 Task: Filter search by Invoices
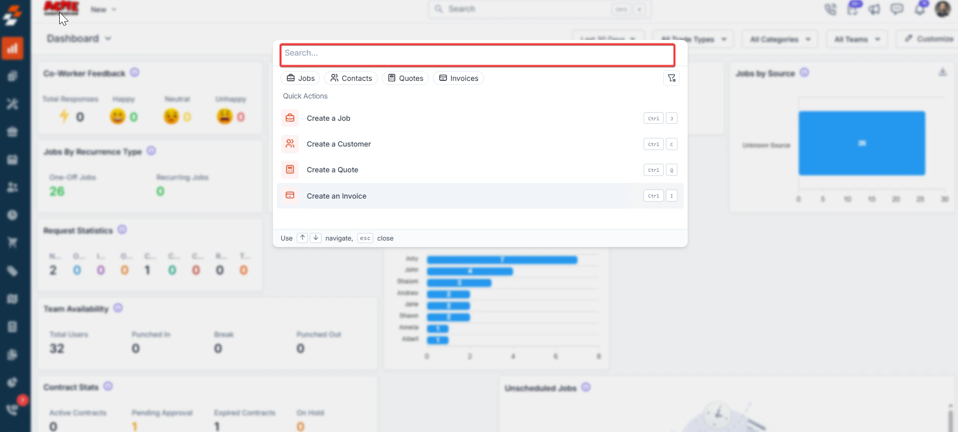pos(459,78)
